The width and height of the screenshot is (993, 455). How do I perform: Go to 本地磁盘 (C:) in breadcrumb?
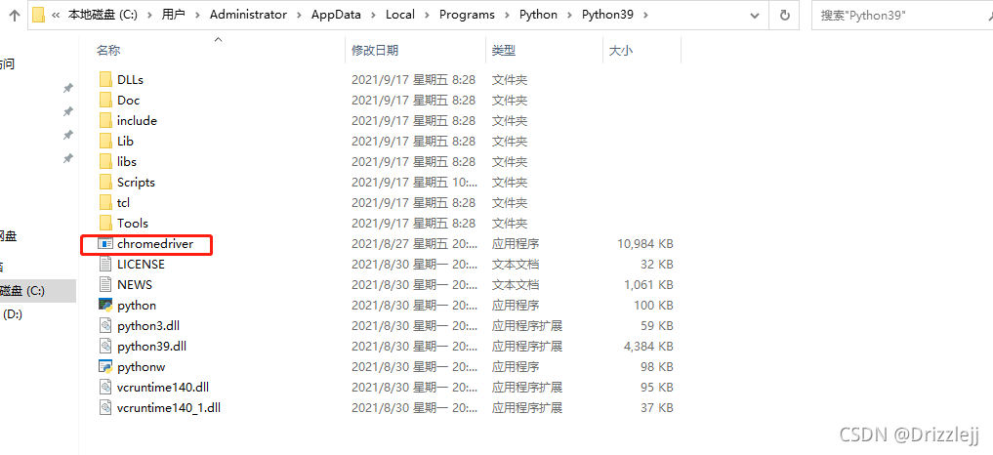coord(102,15)
